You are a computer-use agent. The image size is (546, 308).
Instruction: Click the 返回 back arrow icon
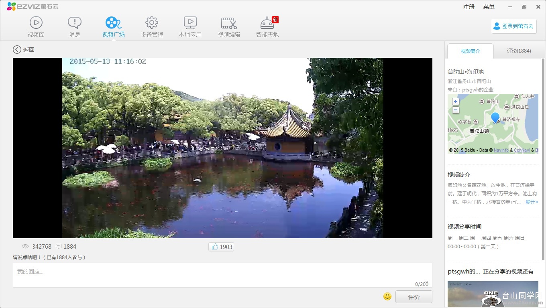17,50
